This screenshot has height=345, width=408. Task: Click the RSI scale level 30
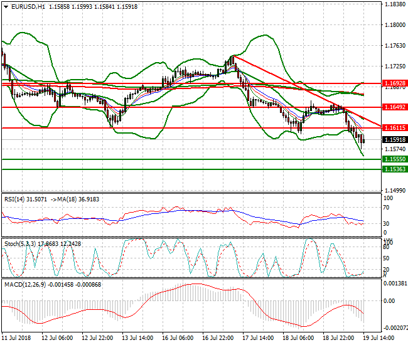pyautogui.click(x=387, y=223)
